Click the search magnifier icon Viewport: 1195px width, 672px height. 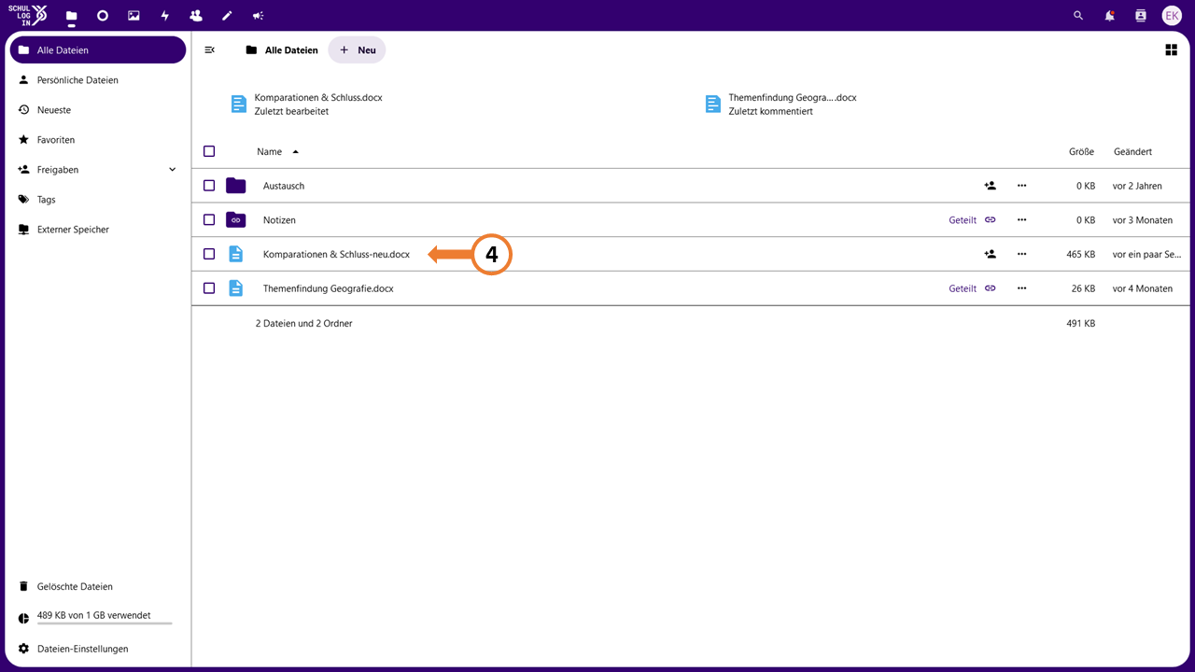1078,16
